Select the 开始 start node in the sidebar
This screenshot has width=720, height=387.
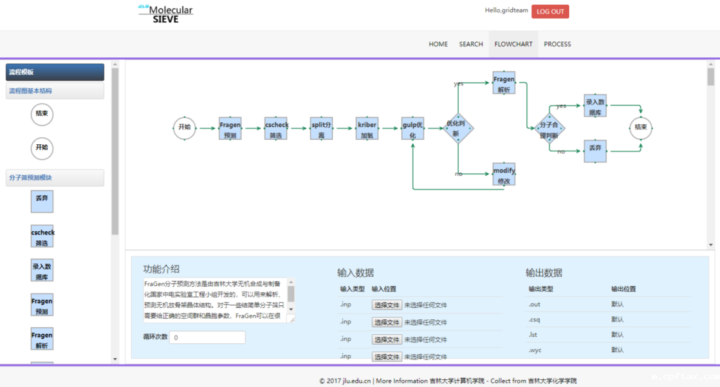point(42,149)
